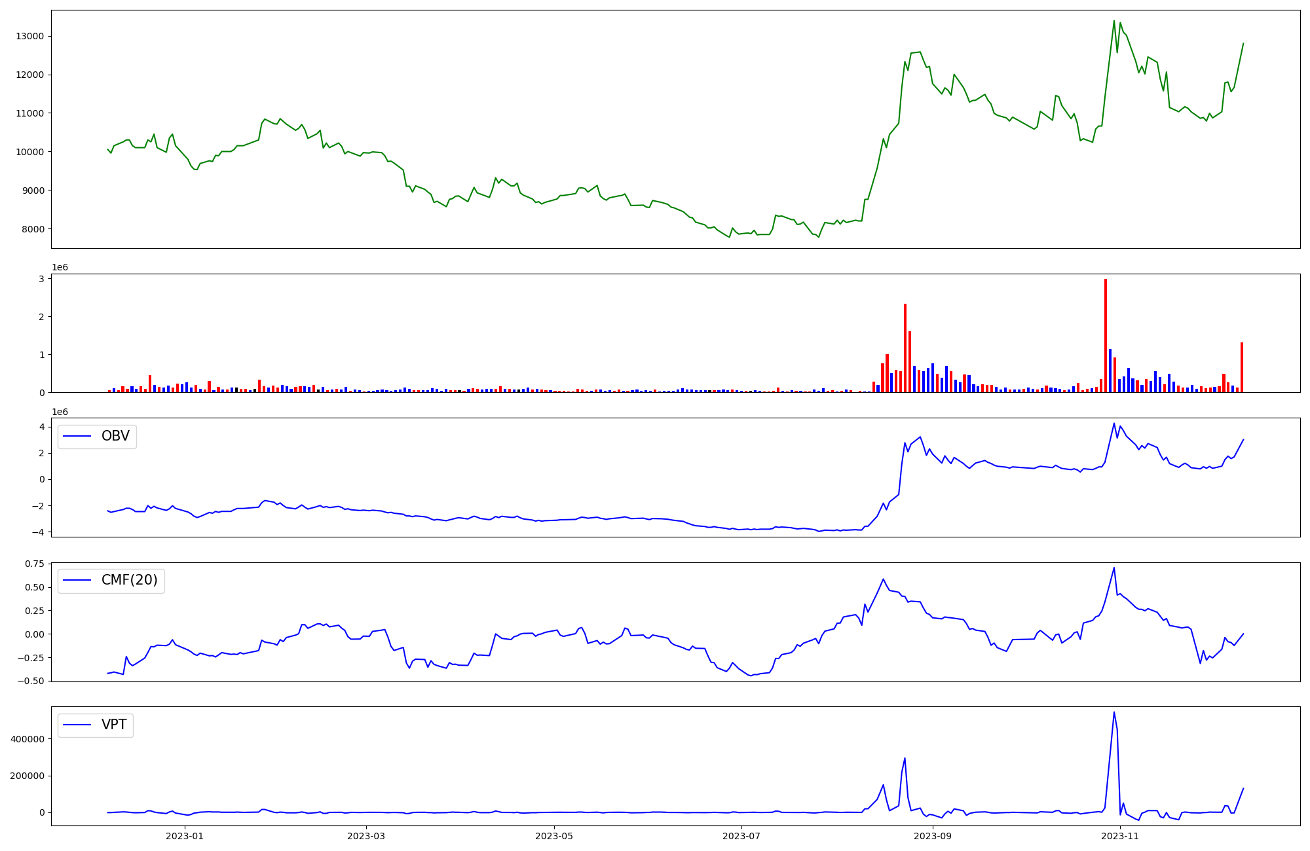The height and width of the screenshot is (851, 1310).
Task: Click the last red volume bar on right
Action: [x=1241, y=367]
